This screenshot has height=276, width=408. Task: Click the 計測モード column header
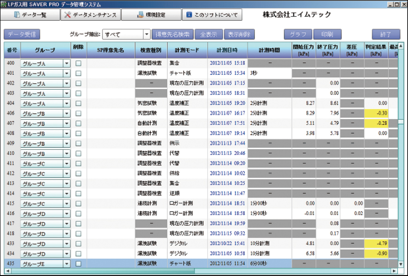coord(187,50)
